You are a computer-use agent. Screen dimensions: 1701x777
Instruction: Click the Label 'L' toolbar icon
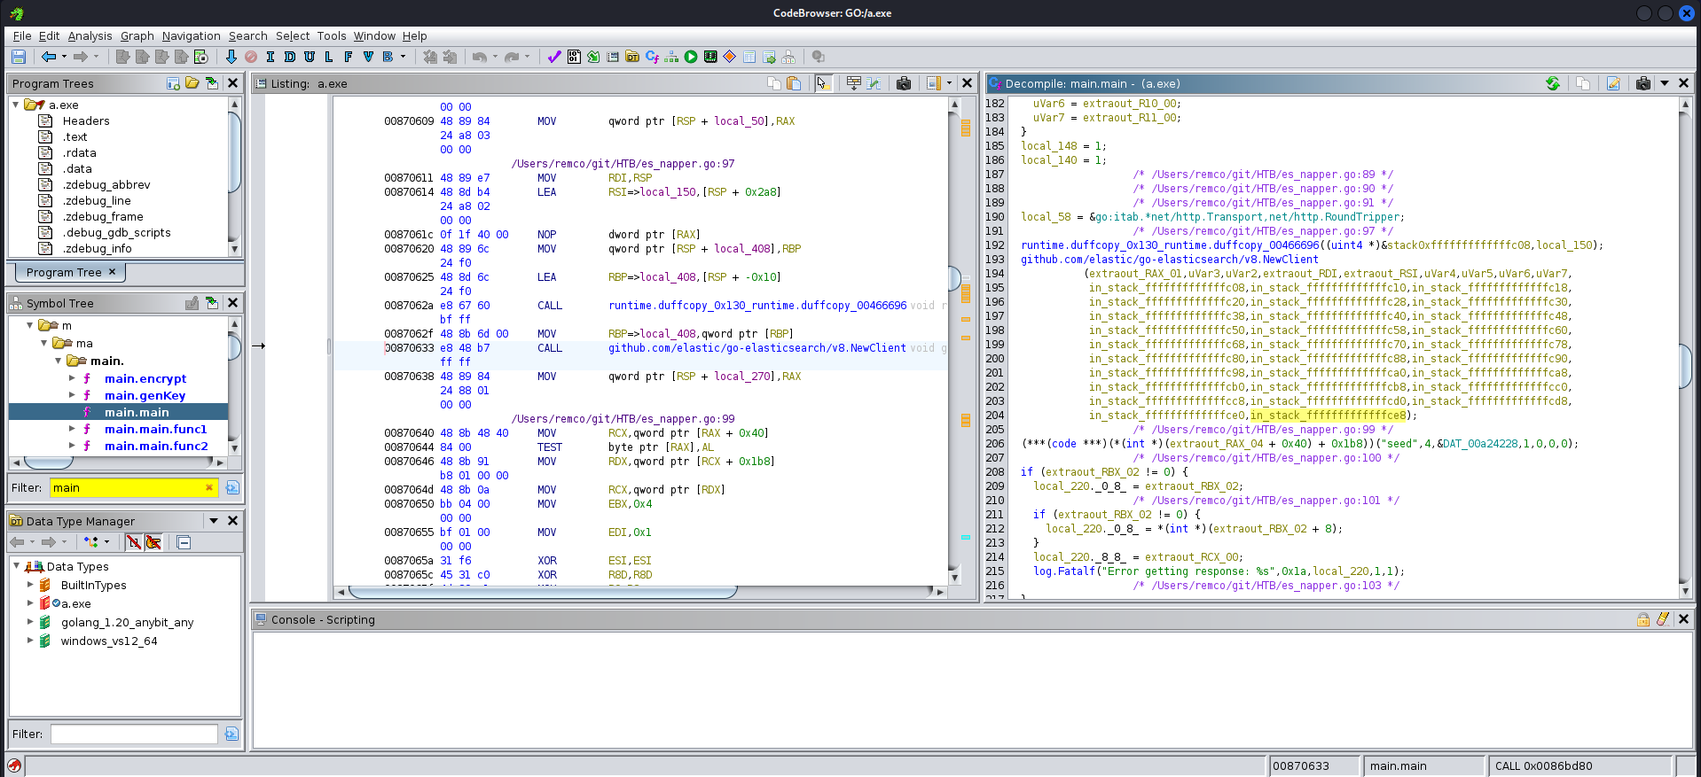click(329, 57)
